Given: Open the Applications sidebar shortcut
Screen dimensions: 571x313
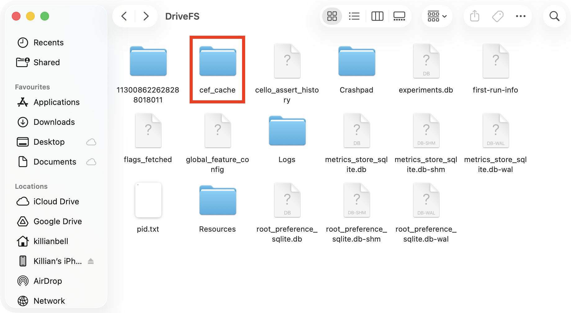Looking at the screenshot, I should [x=56, y=102].
